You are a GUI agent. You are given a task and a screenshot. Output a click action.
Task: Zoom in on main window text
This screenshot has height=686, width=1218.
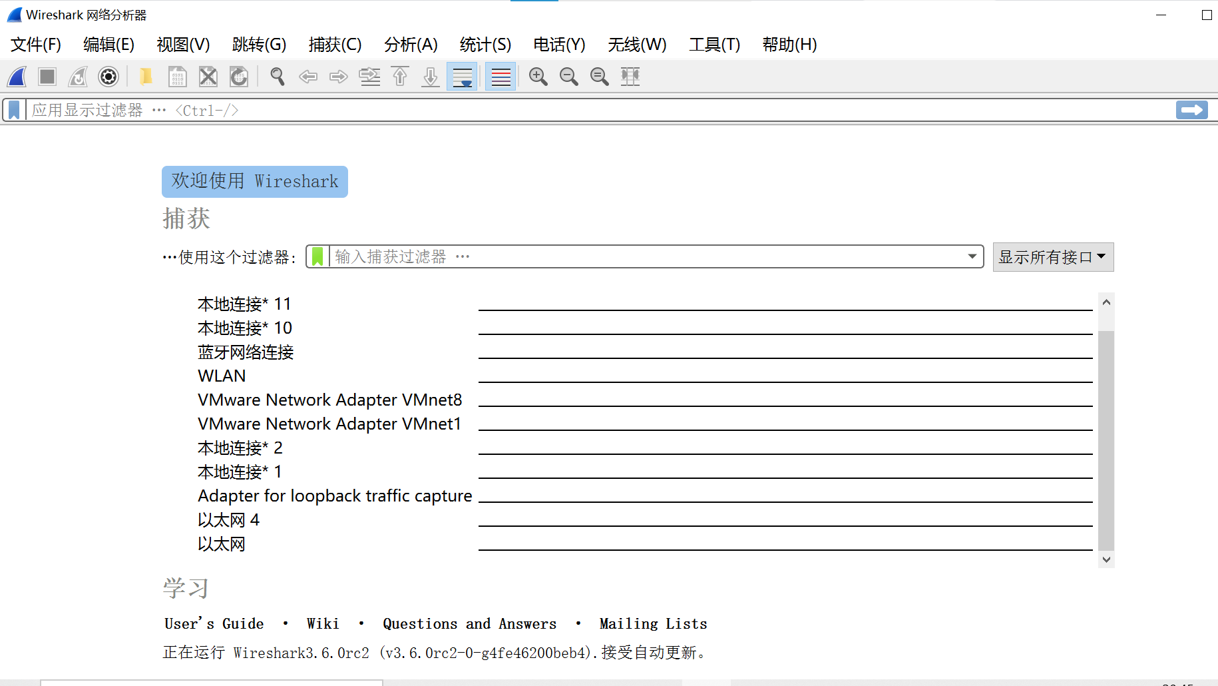(538, 77)
